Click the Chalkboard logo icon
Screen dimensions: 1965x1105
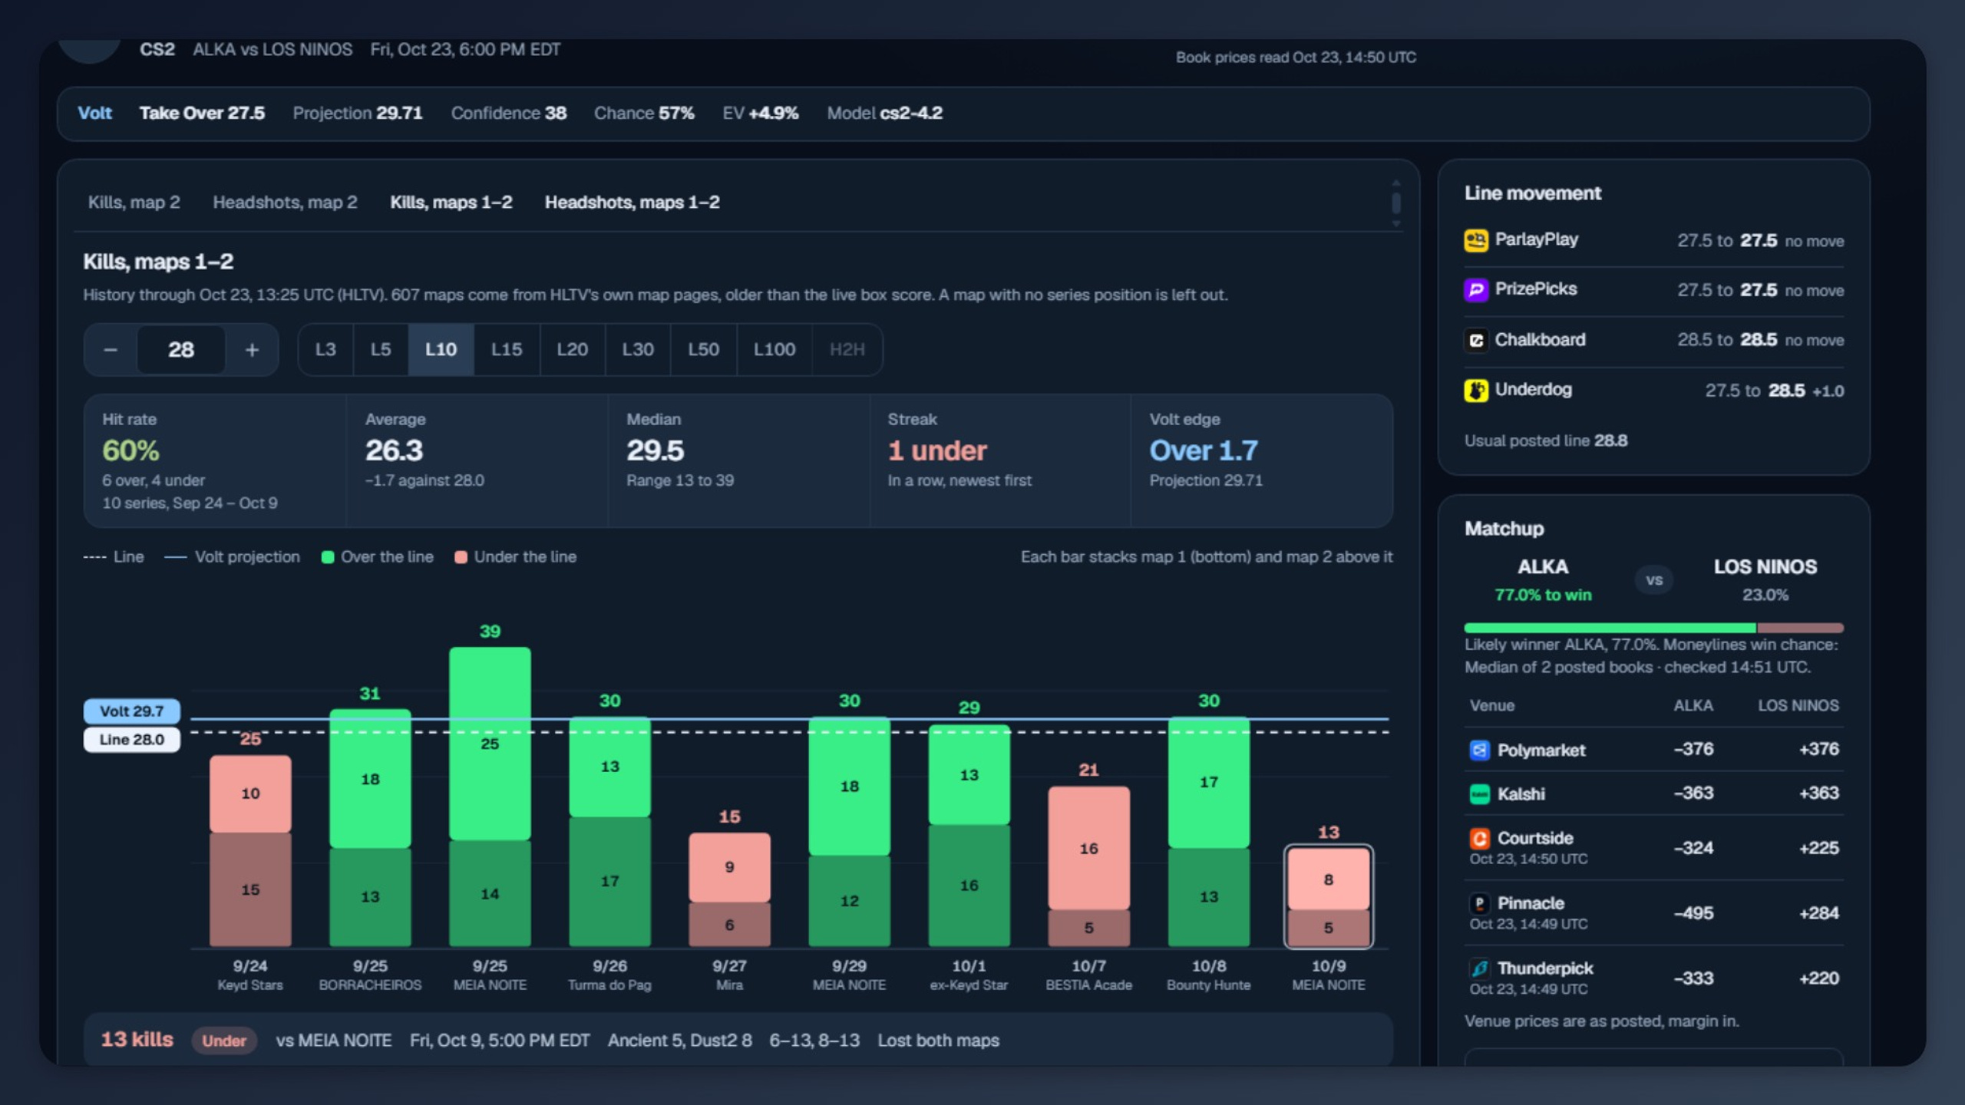point(1475,340)
